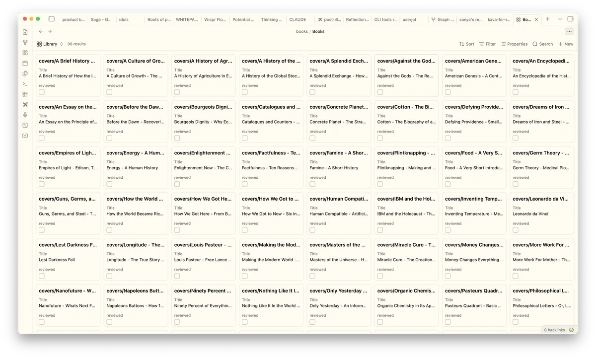Click the Search control in toolbar

pyautogui.click(x=543, y=44)
